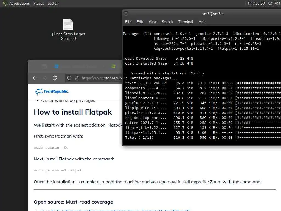Click the flatpak-1:1.15.1 download row
Viewport: 281px width, 211px height.
coord(203,133)
